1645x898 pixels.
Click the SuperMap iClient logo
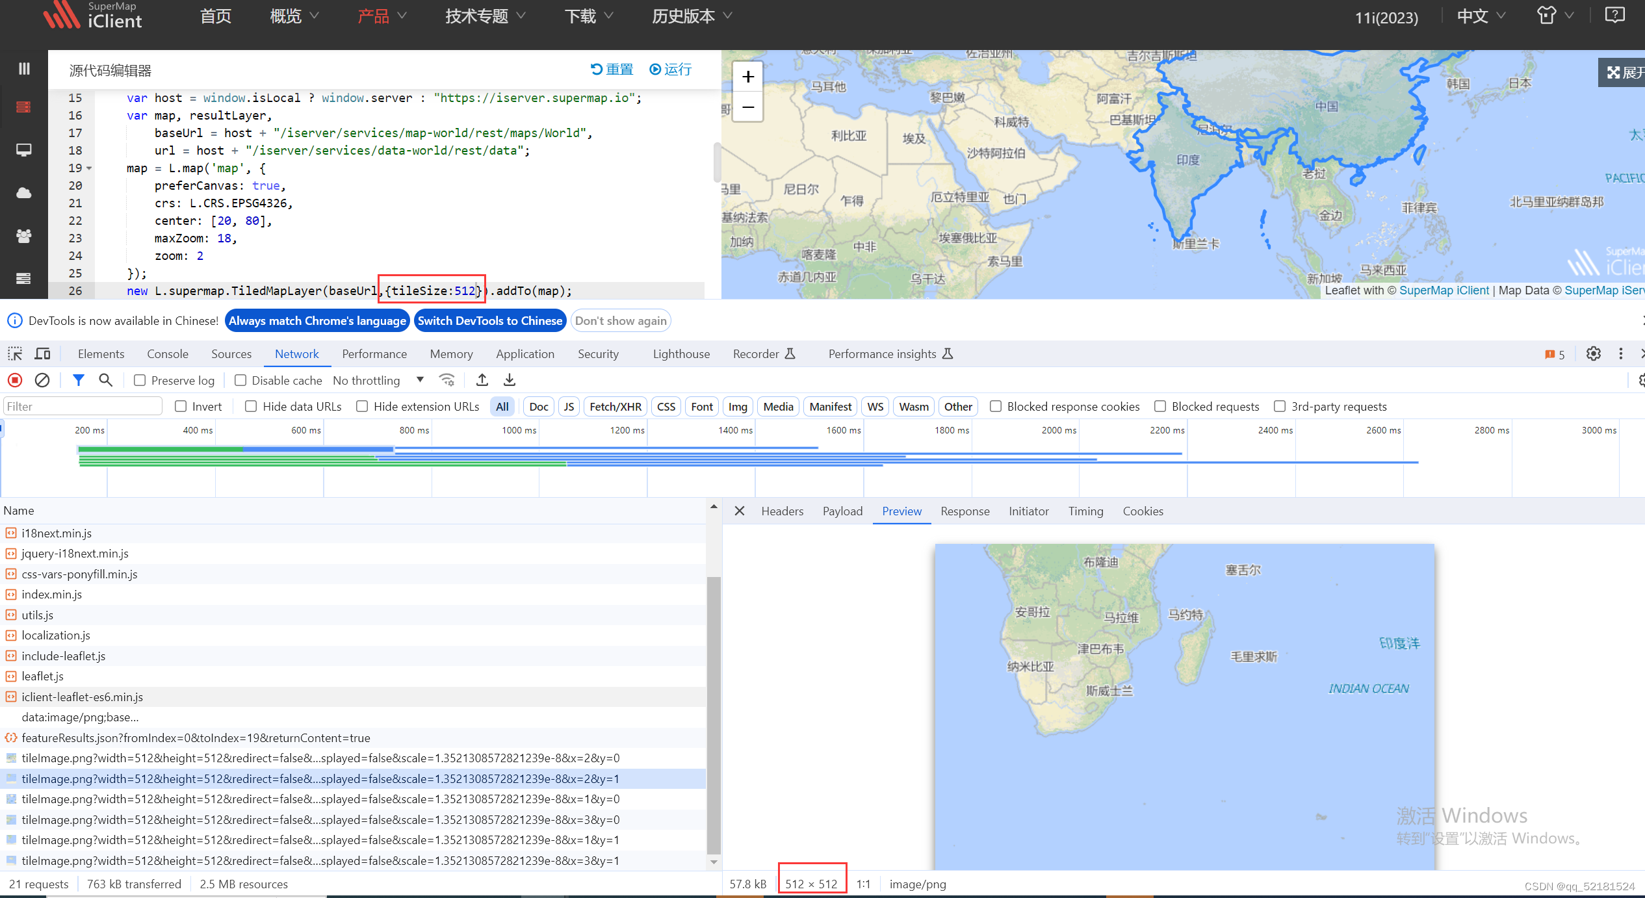coord(93,15)
